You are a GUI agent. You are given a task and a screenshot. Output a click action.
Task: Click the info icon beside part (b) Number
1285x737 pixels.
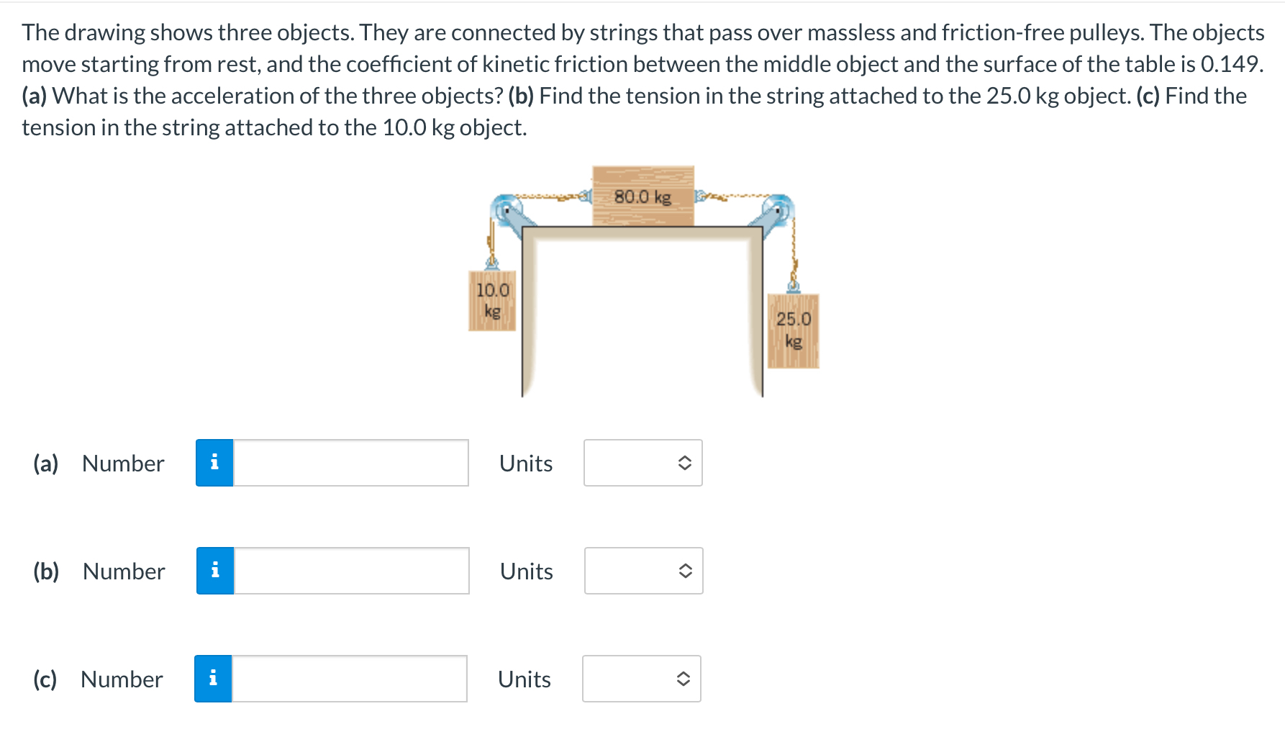[x=213, y=571]
